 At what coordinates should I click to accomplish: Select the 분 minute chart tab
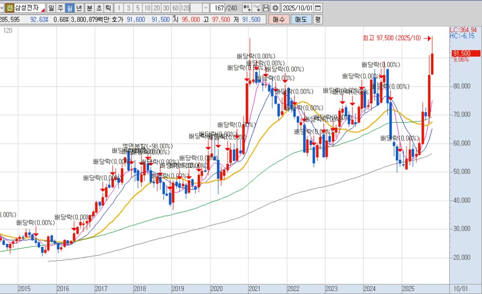[x=89, y=8]
